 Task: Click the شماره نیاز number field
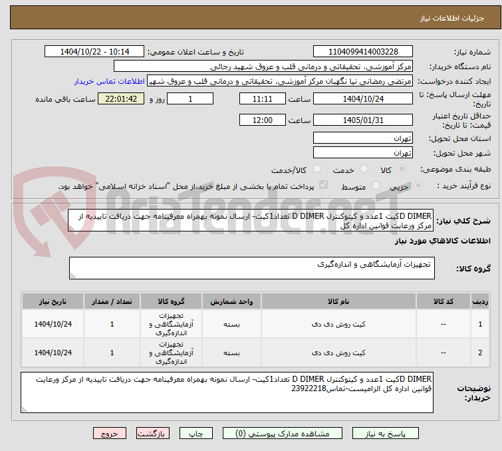tap(363, 52)
